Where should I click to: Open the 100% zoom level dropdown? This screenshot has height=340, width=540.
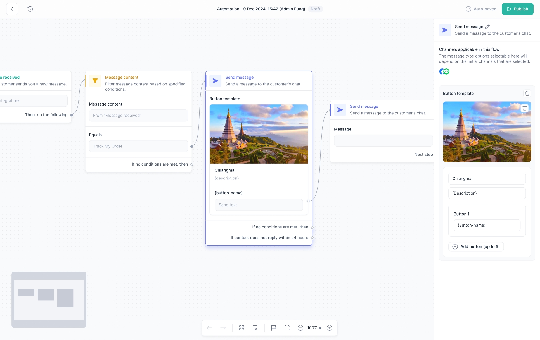314,328
